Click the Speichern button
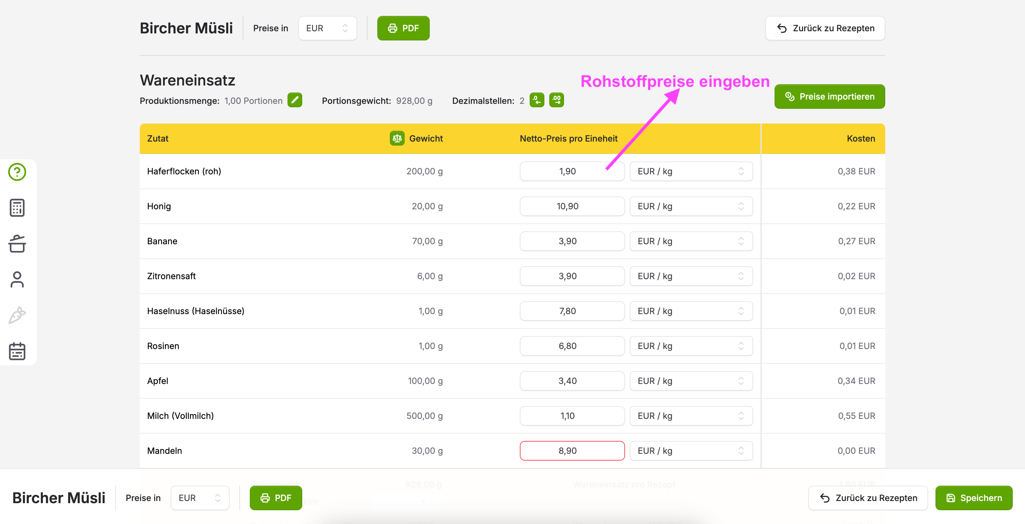 (973, 498)
